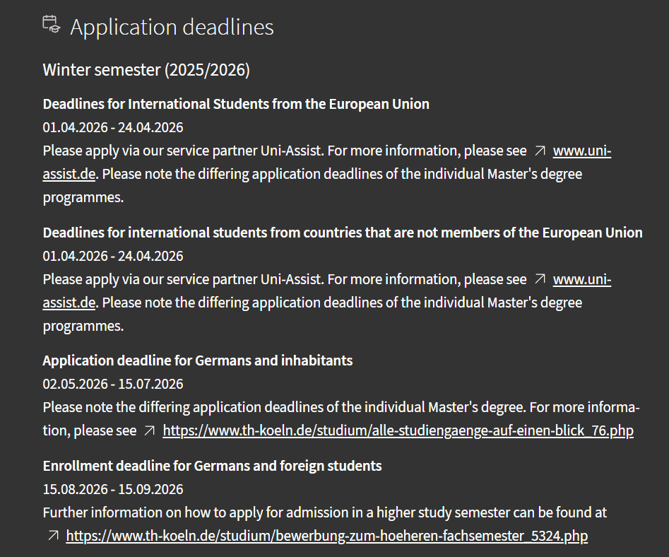This screenshot has height=557, width=669.
Task: Open the alle-studiengaenge-auf-einen-blick_76.php link
Action: coord(398,430)
